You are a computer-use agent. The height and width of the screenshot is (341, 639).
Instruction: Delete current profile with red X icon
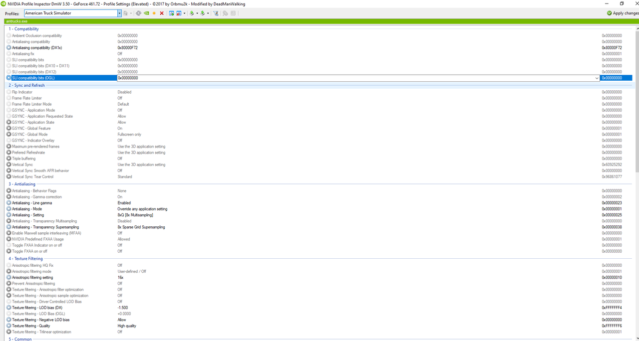tap(162, 13)
